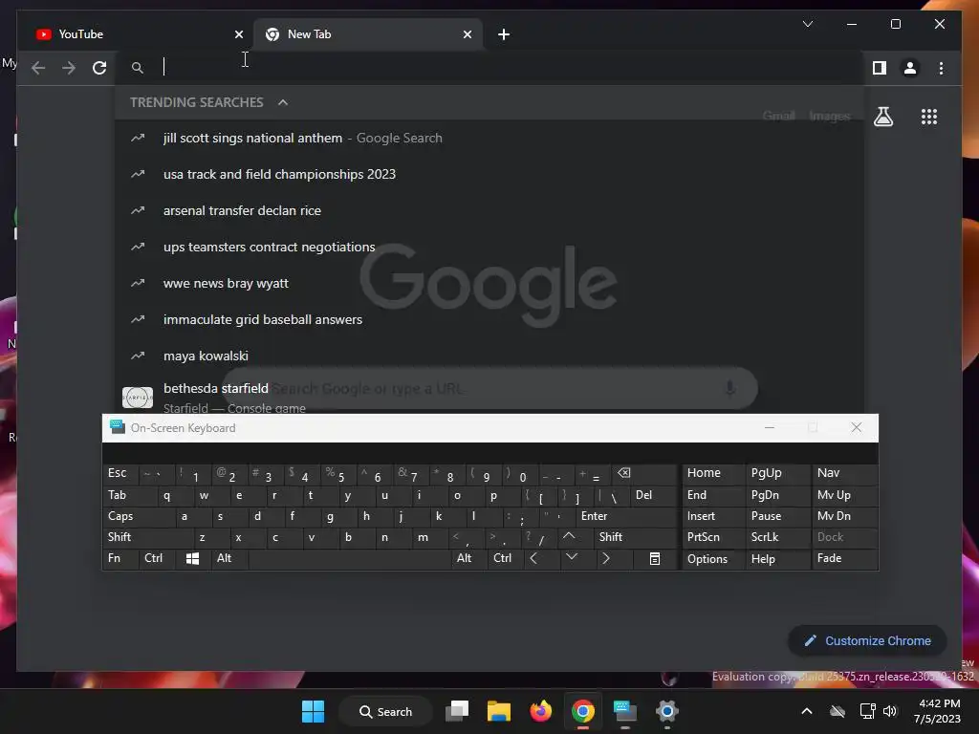Select 'jill scott sings national anthem' suggestion
This screenshot has height=734, width=979.
coord(489,138)
